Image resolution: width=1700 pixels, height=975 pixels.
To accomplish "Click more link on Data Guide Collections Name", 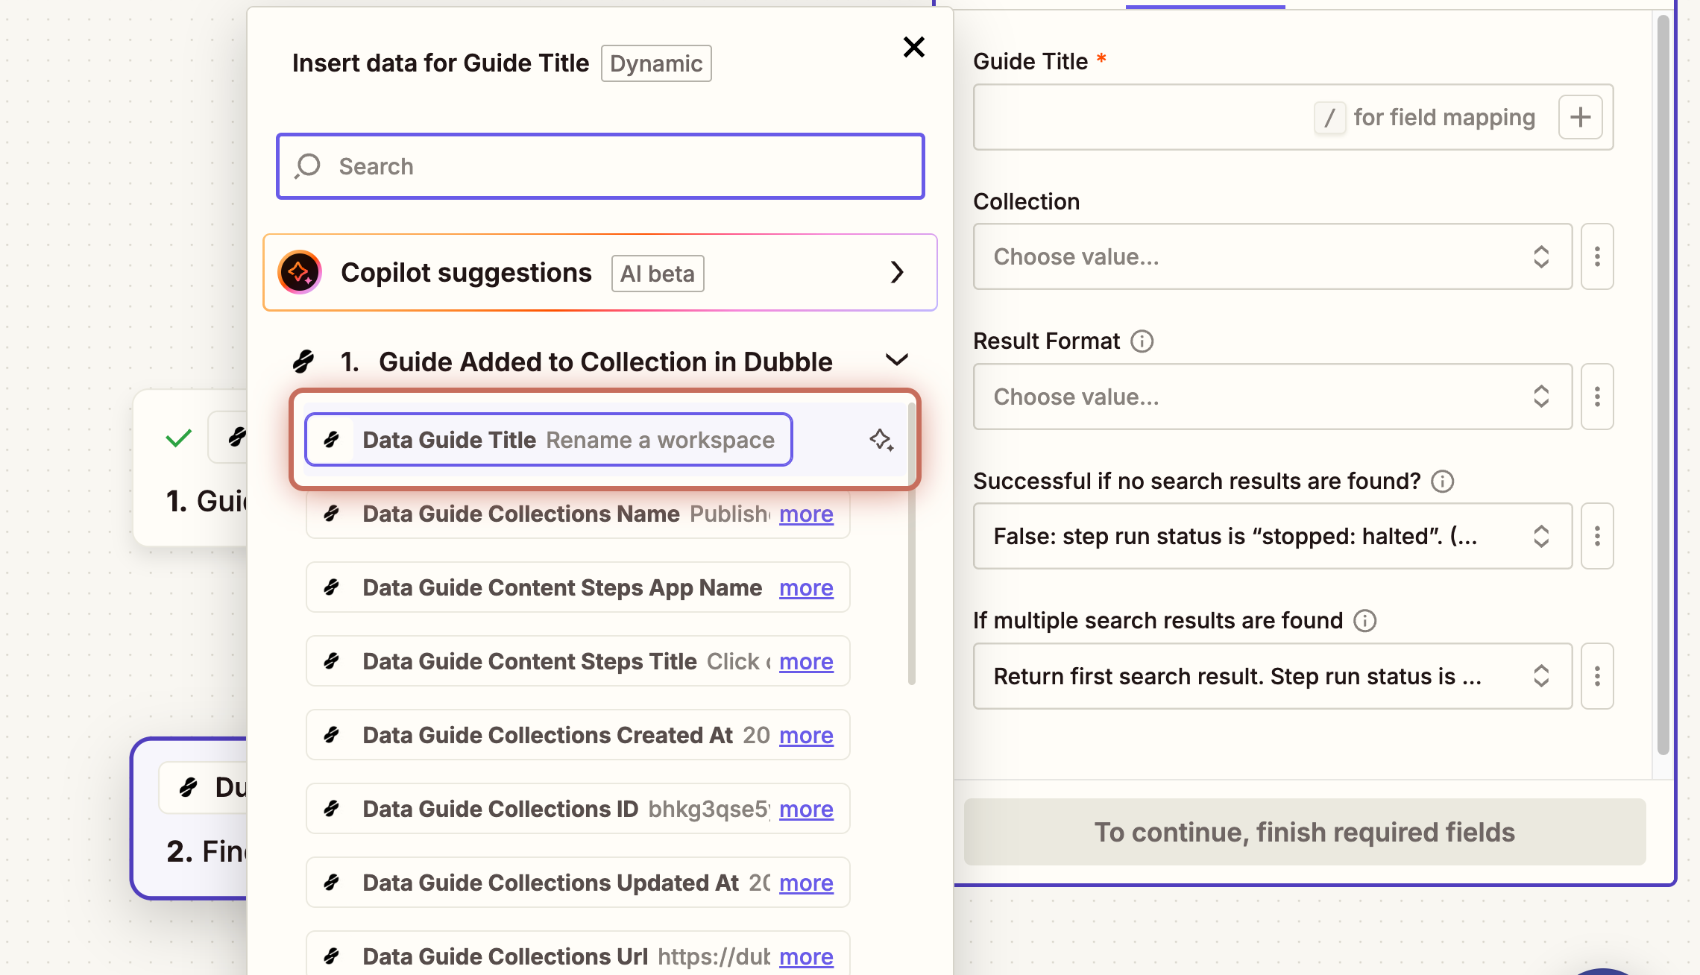I will (806, 514).
